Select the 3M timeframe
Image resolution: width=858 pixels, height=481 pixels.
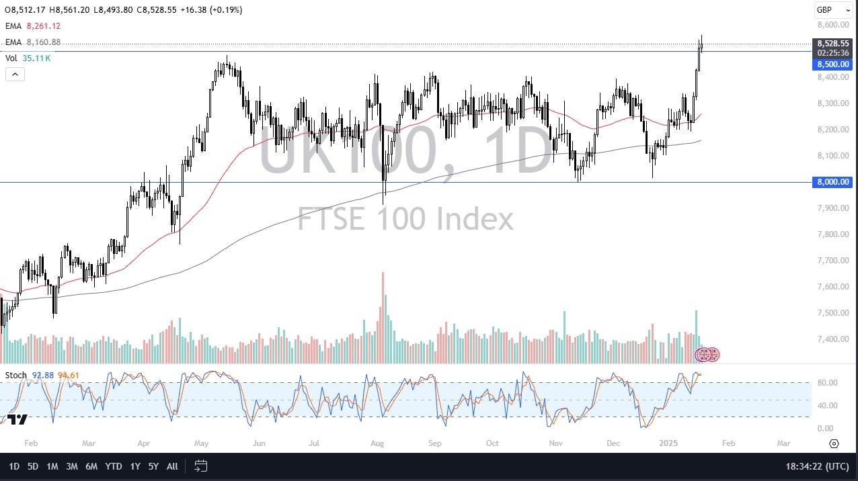point(72,466)
